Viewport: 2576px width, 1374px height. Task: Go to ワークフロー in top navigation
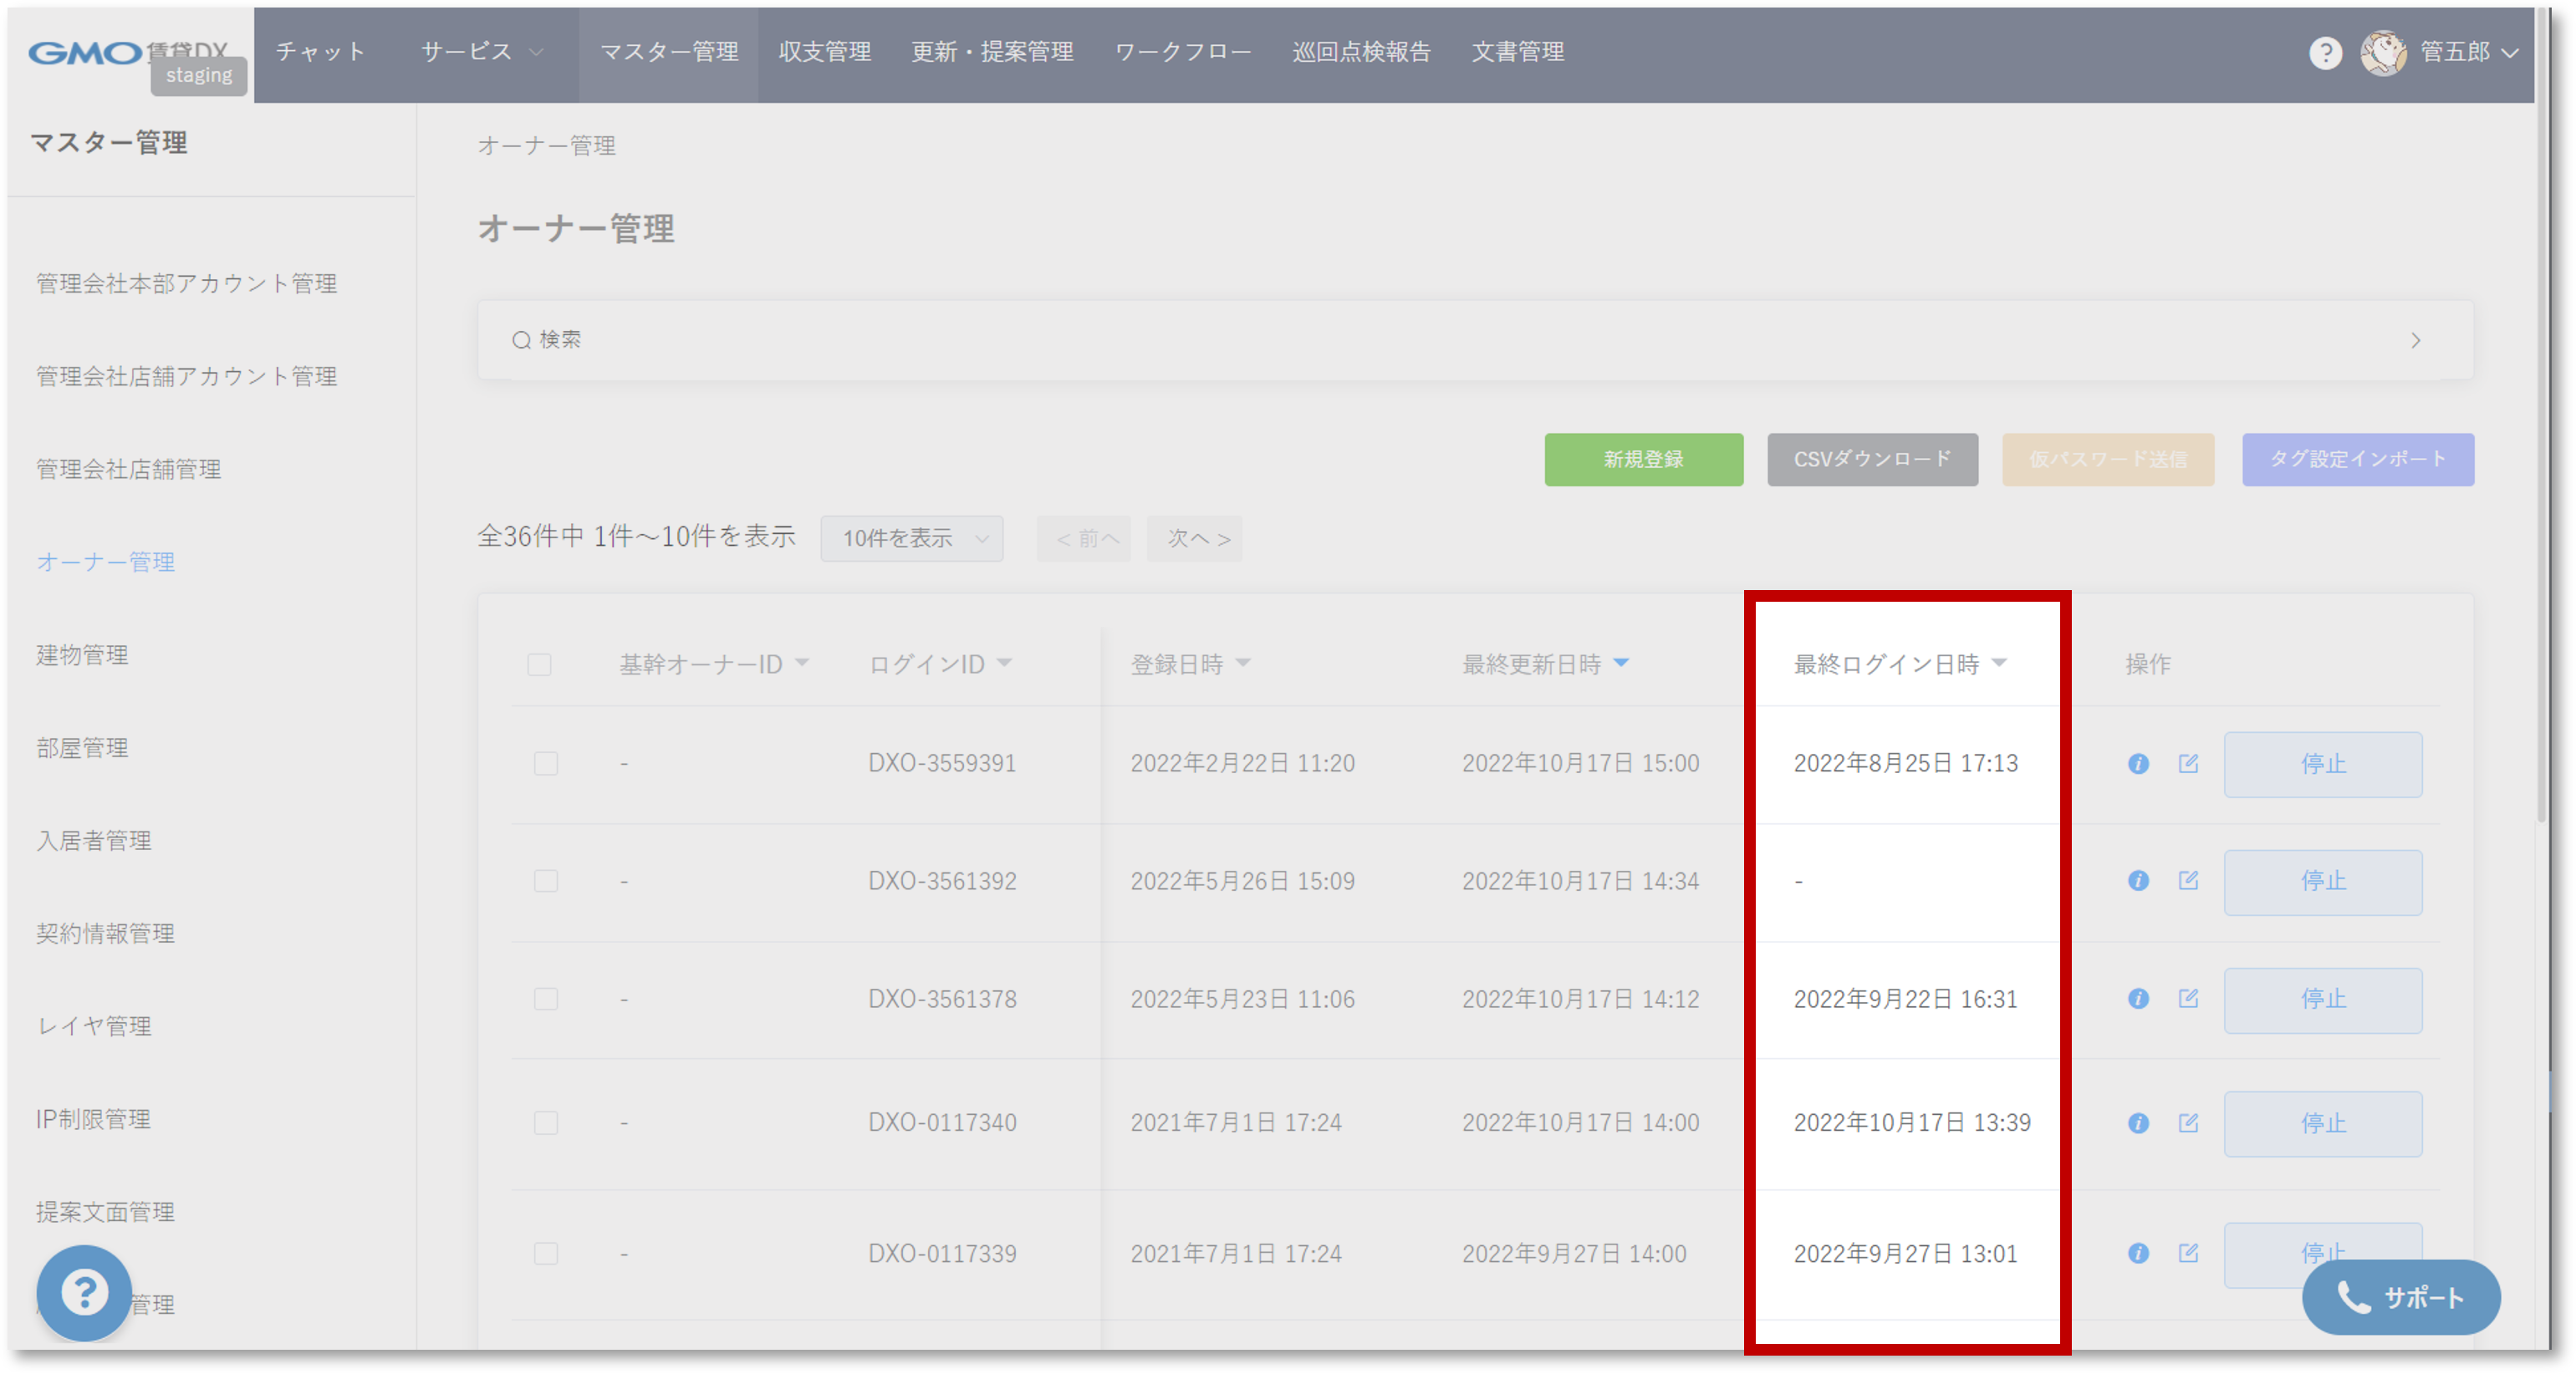[x=1183, y=52]
